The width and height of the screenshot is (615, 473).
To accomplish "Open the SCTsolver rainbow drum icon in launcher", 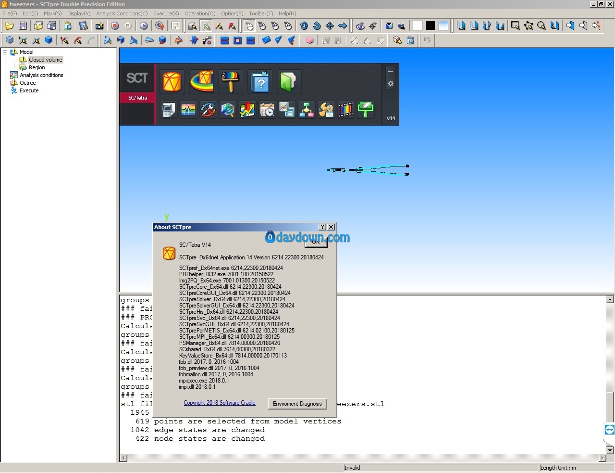I will coord(202,81).
